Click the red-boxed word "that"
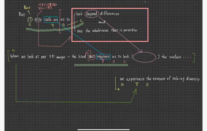The image size is (207, 131). pos(91,57)
